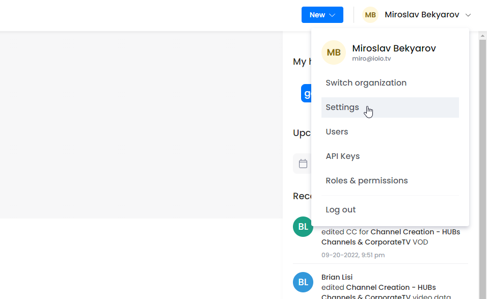Log out of the account
Image resolution: width=487 pixels, height=299 pixels.
pyautogui.click(x=390, y=210)
